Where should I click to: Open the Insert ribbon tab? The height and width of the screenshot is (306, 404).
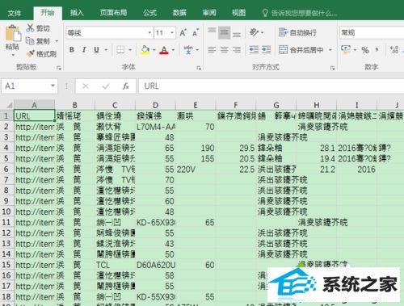click(x=77, y=12)
